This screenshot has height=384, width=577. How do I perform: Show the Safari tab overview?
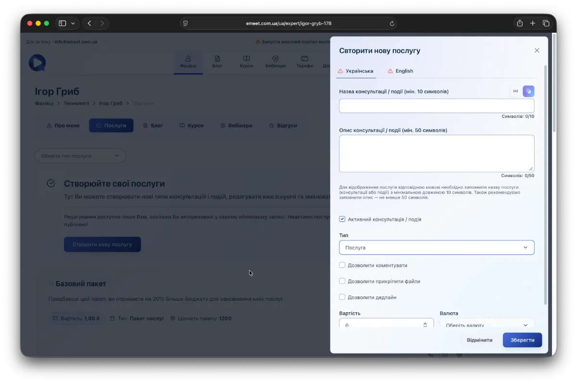[x=546, y=23]
